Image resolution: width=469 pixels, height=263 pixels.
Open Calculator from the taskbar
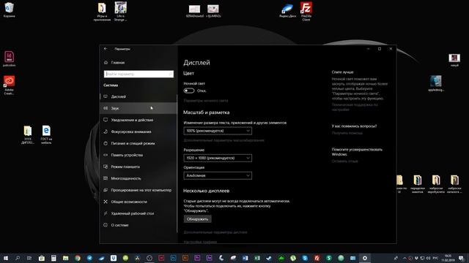(x=53, y=258)
